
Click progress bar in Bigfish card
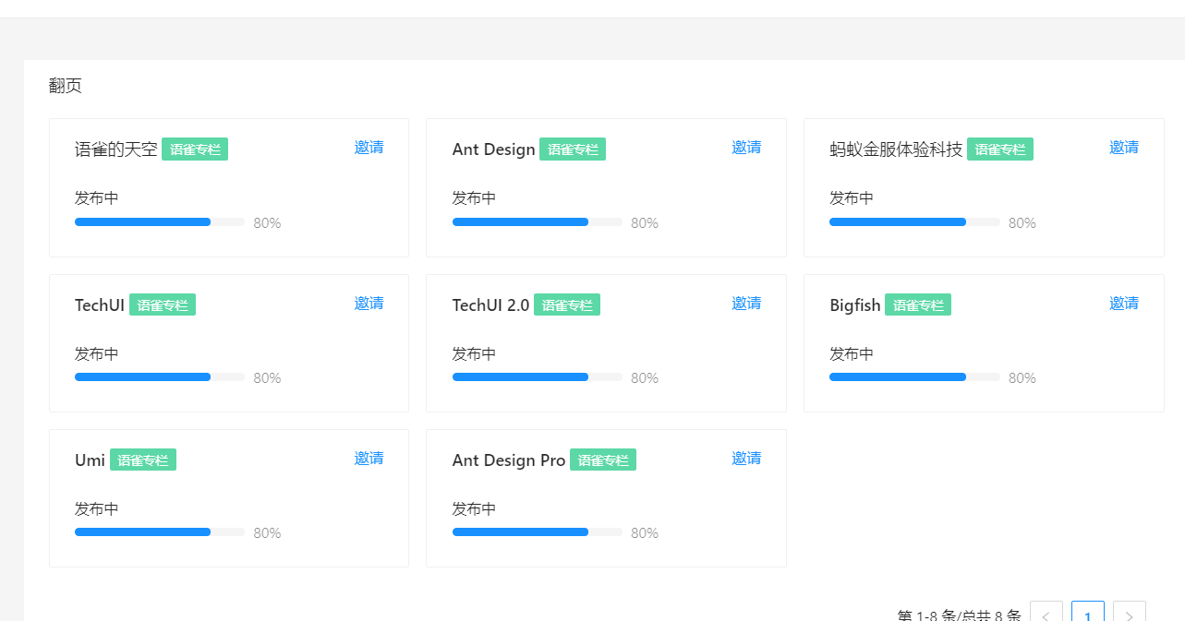coord(914,377)
